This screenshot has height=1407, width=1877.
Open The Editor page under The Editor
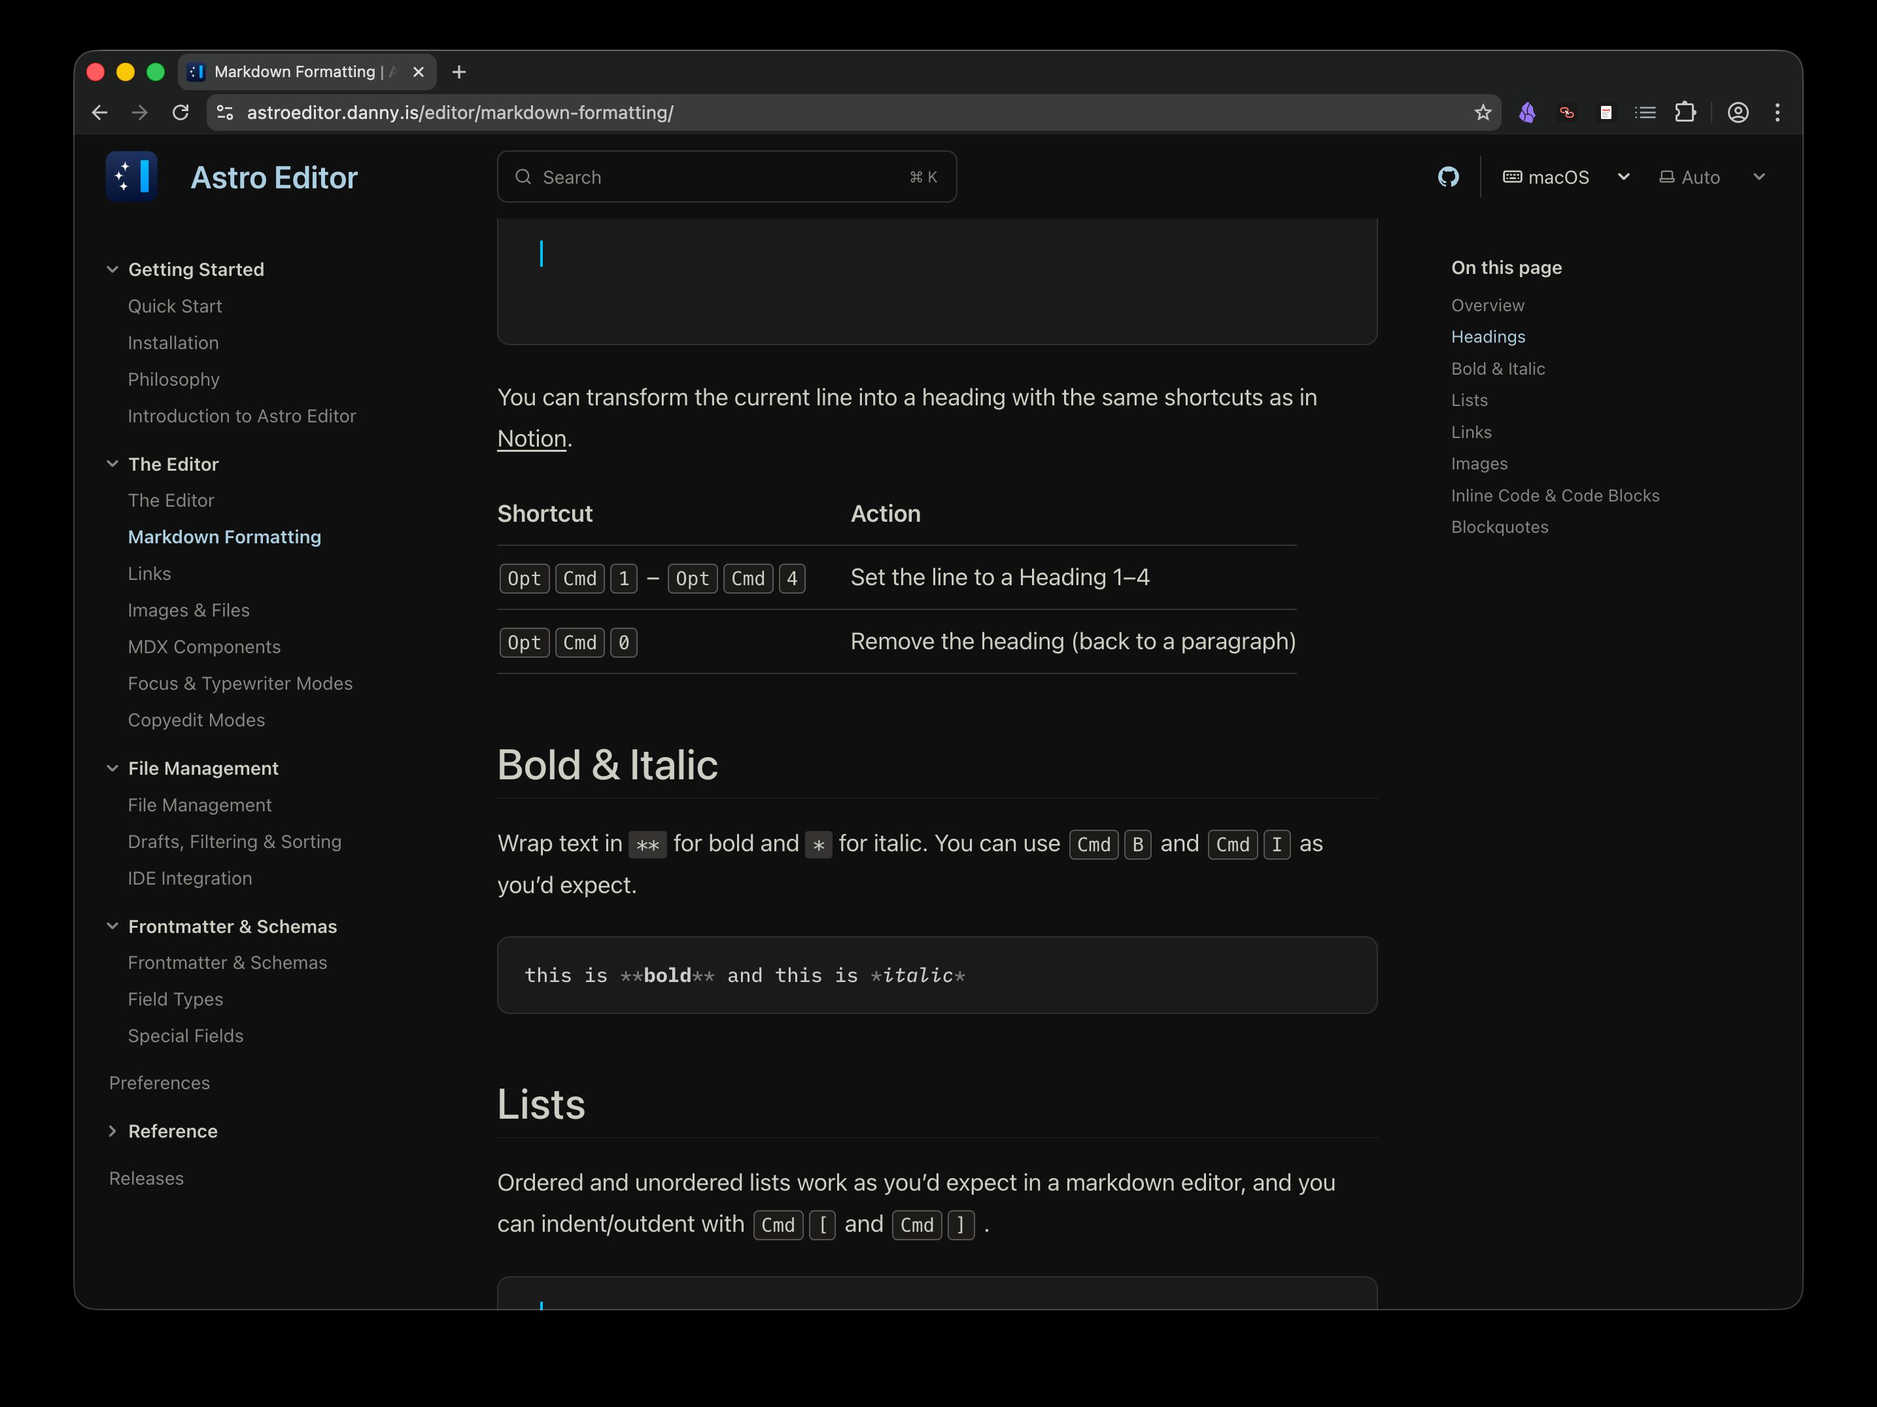pyautogui.click(x=171, y=500)
